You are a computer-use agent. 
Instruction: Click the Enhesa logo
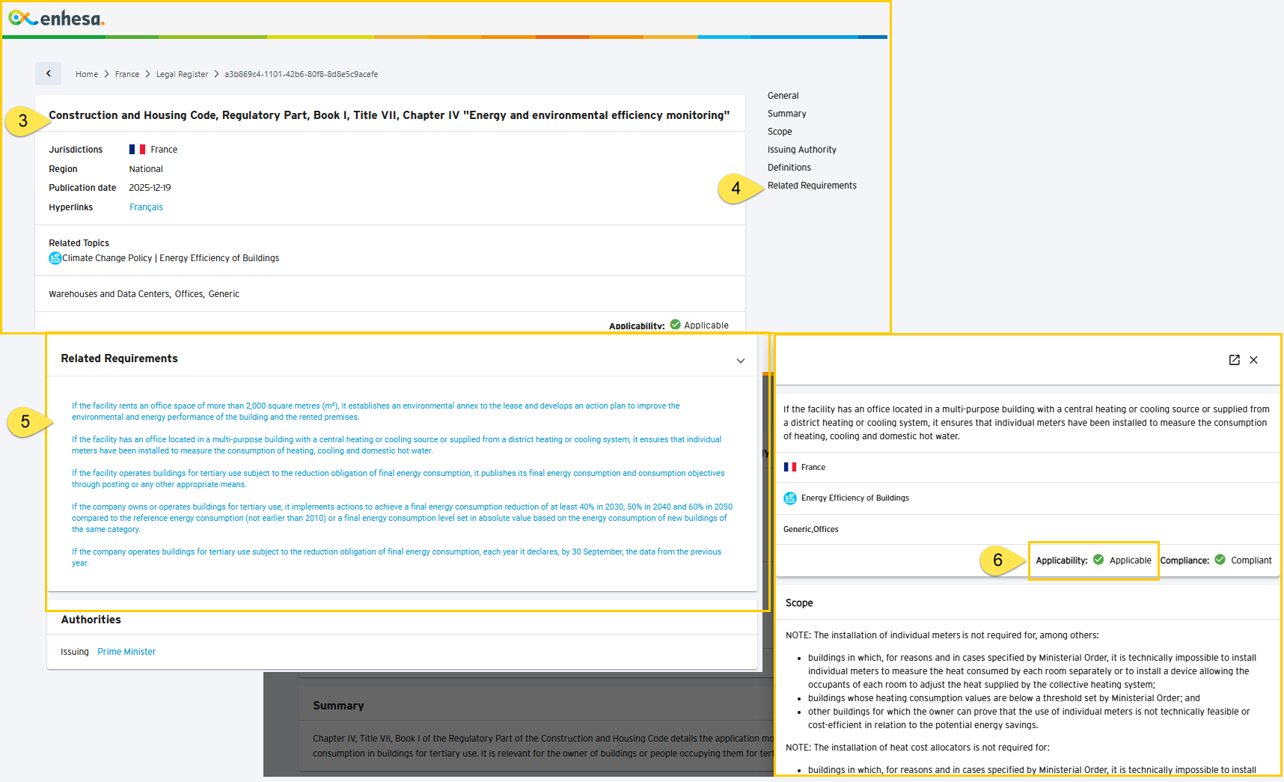click(57, 18)
